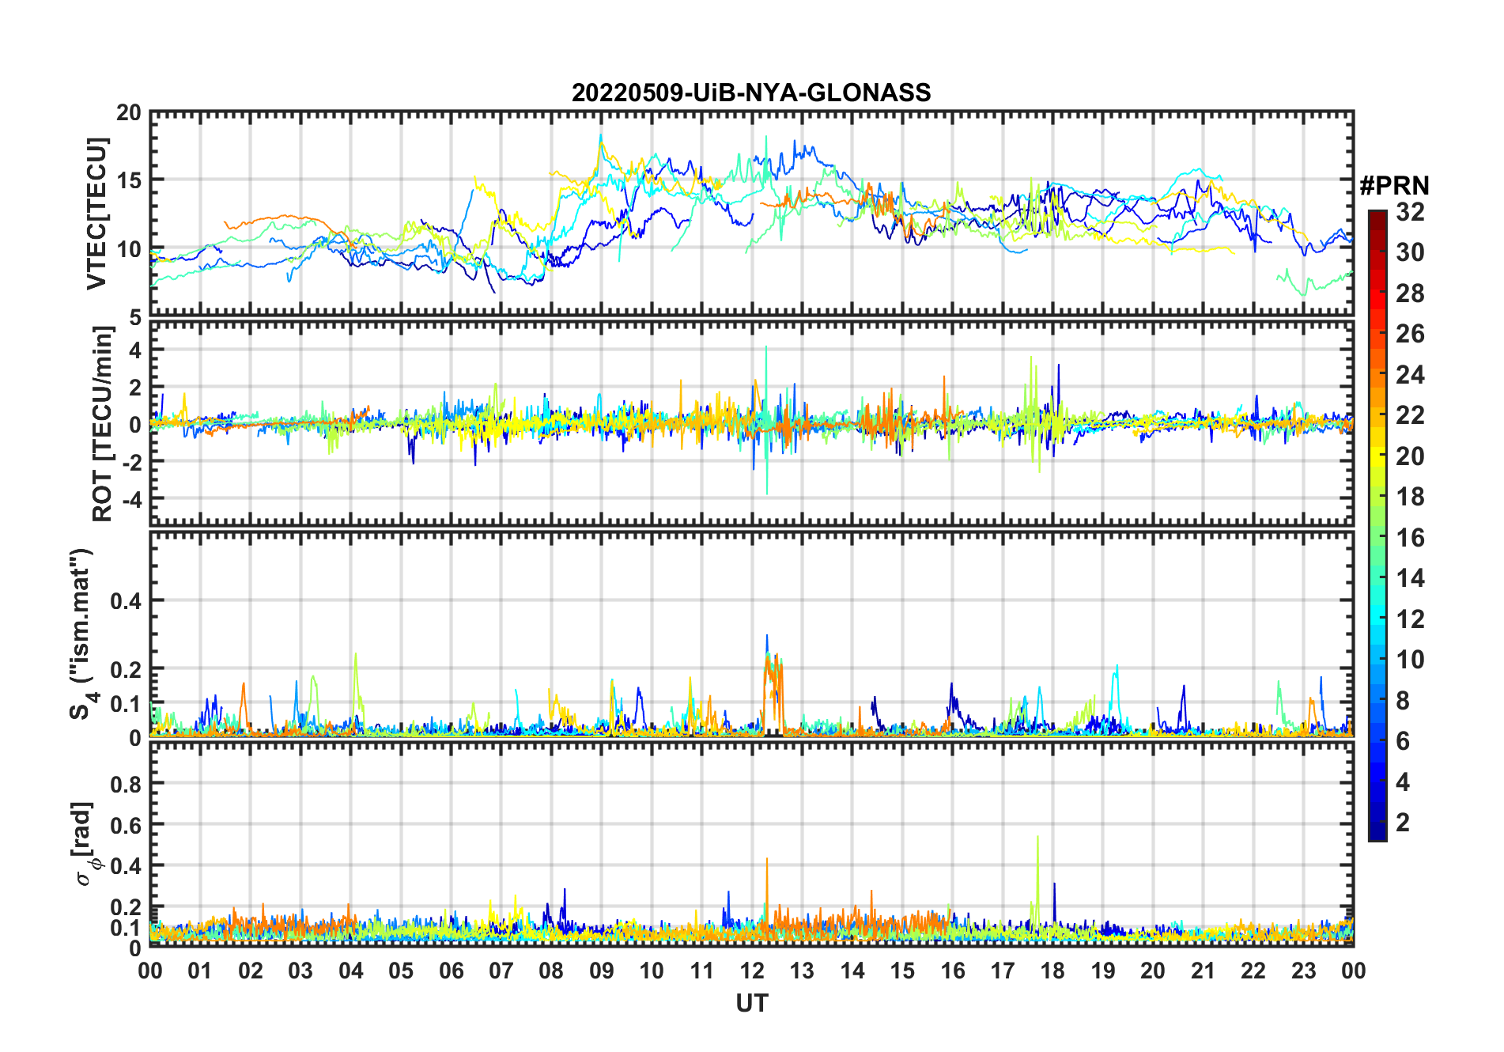The width and height of the screenshot is (1504, 1052).
Task: Select UT axis tick label 17
Action: 1003,971
